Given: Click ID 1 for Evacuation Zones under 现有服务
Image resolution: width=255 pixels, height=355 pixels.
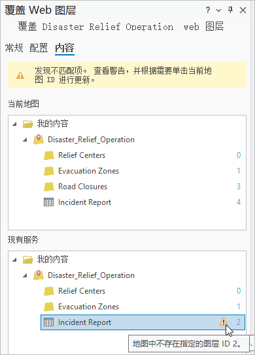Looking at the screenshot, I should 239,306.
